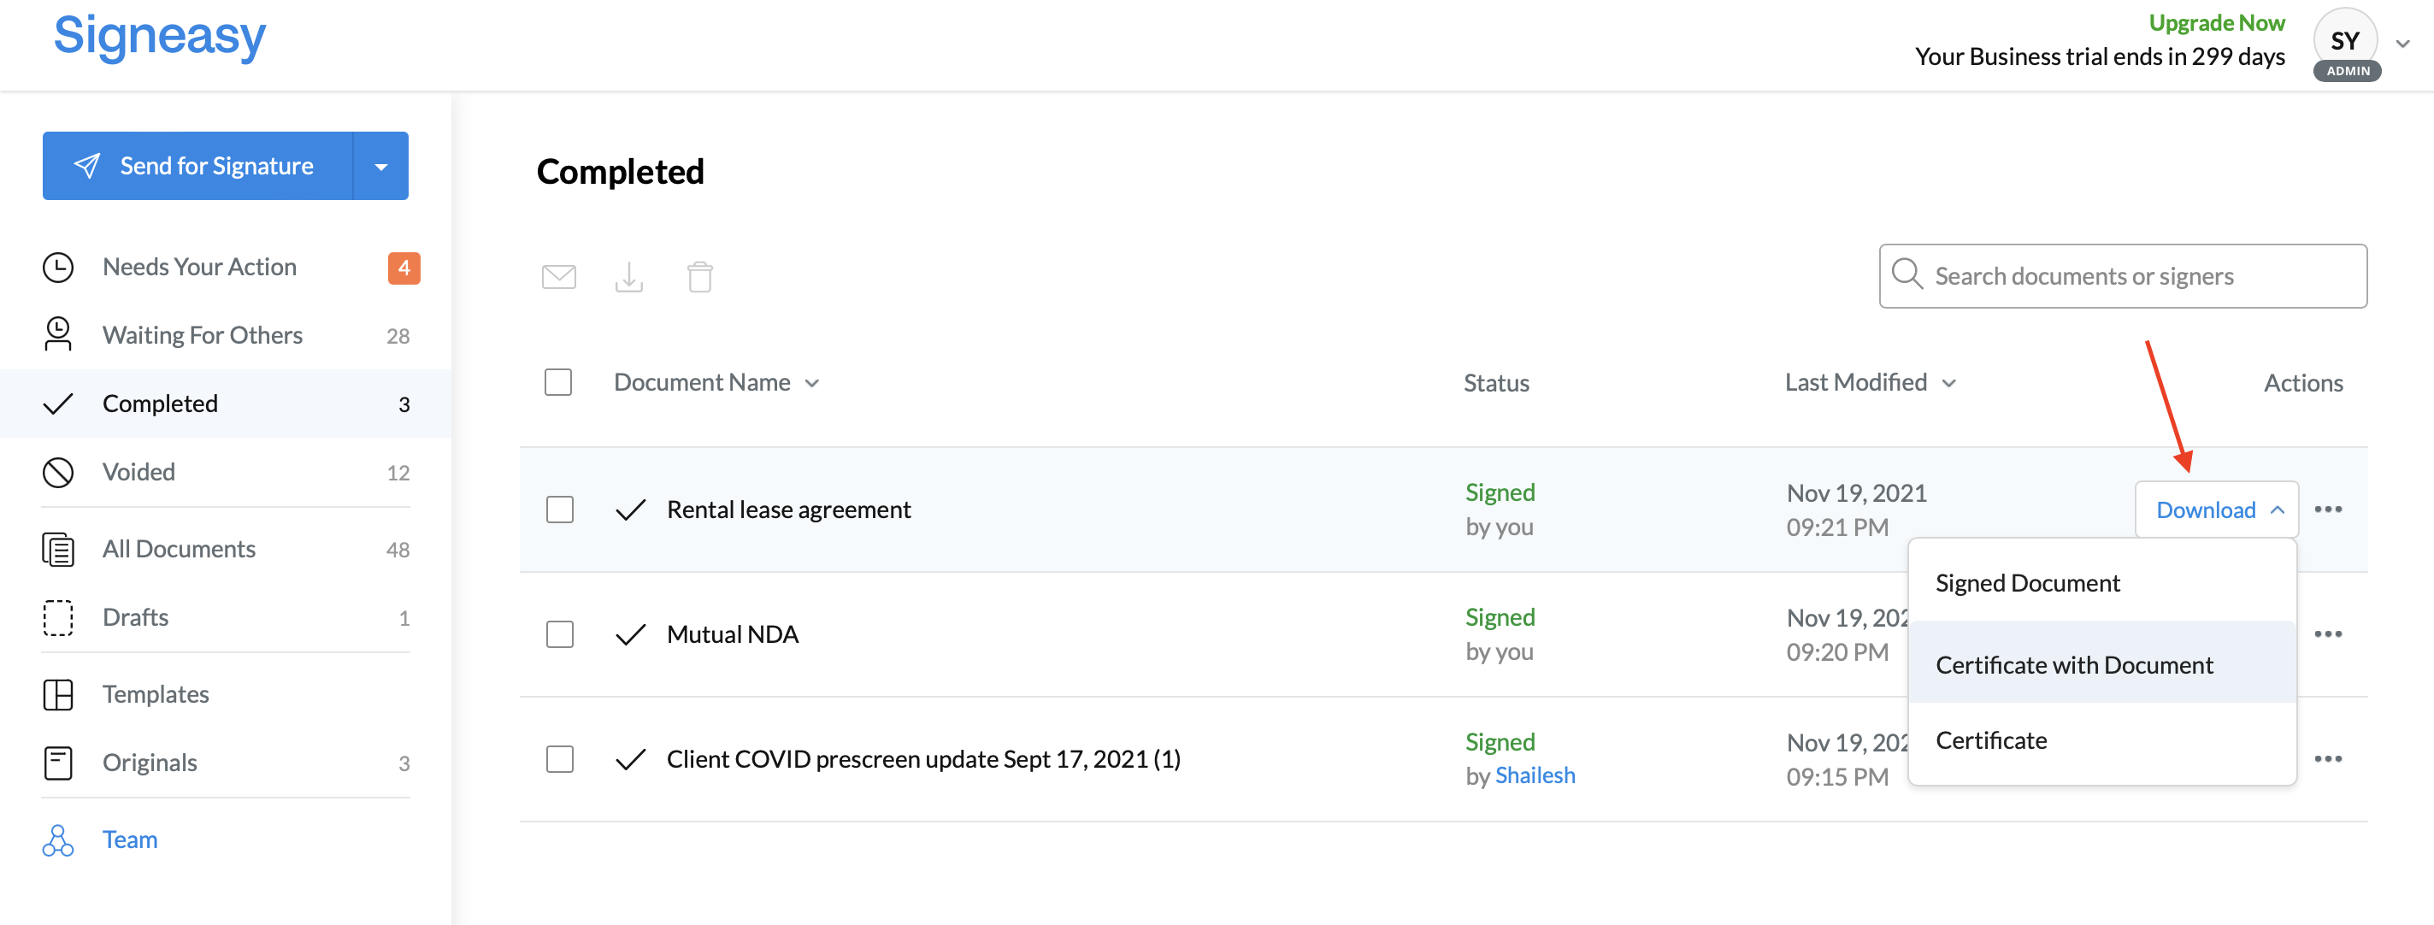
Task: Click the Send for Signature button
Action: (198, 167)
